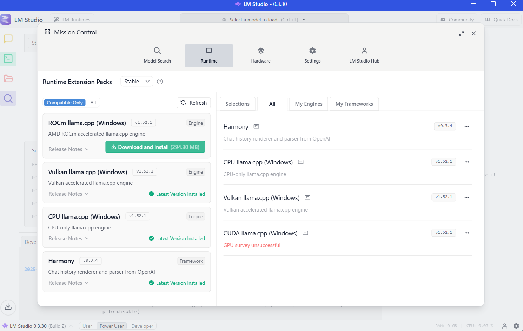
Task: Switch to the Hardware tab
Action: 261,56
